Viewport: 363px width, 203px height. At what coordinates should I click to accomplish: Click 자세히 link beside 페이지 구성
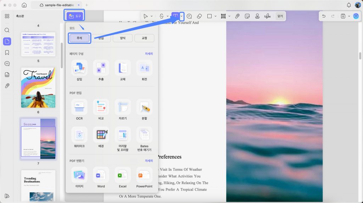(149, 54)
